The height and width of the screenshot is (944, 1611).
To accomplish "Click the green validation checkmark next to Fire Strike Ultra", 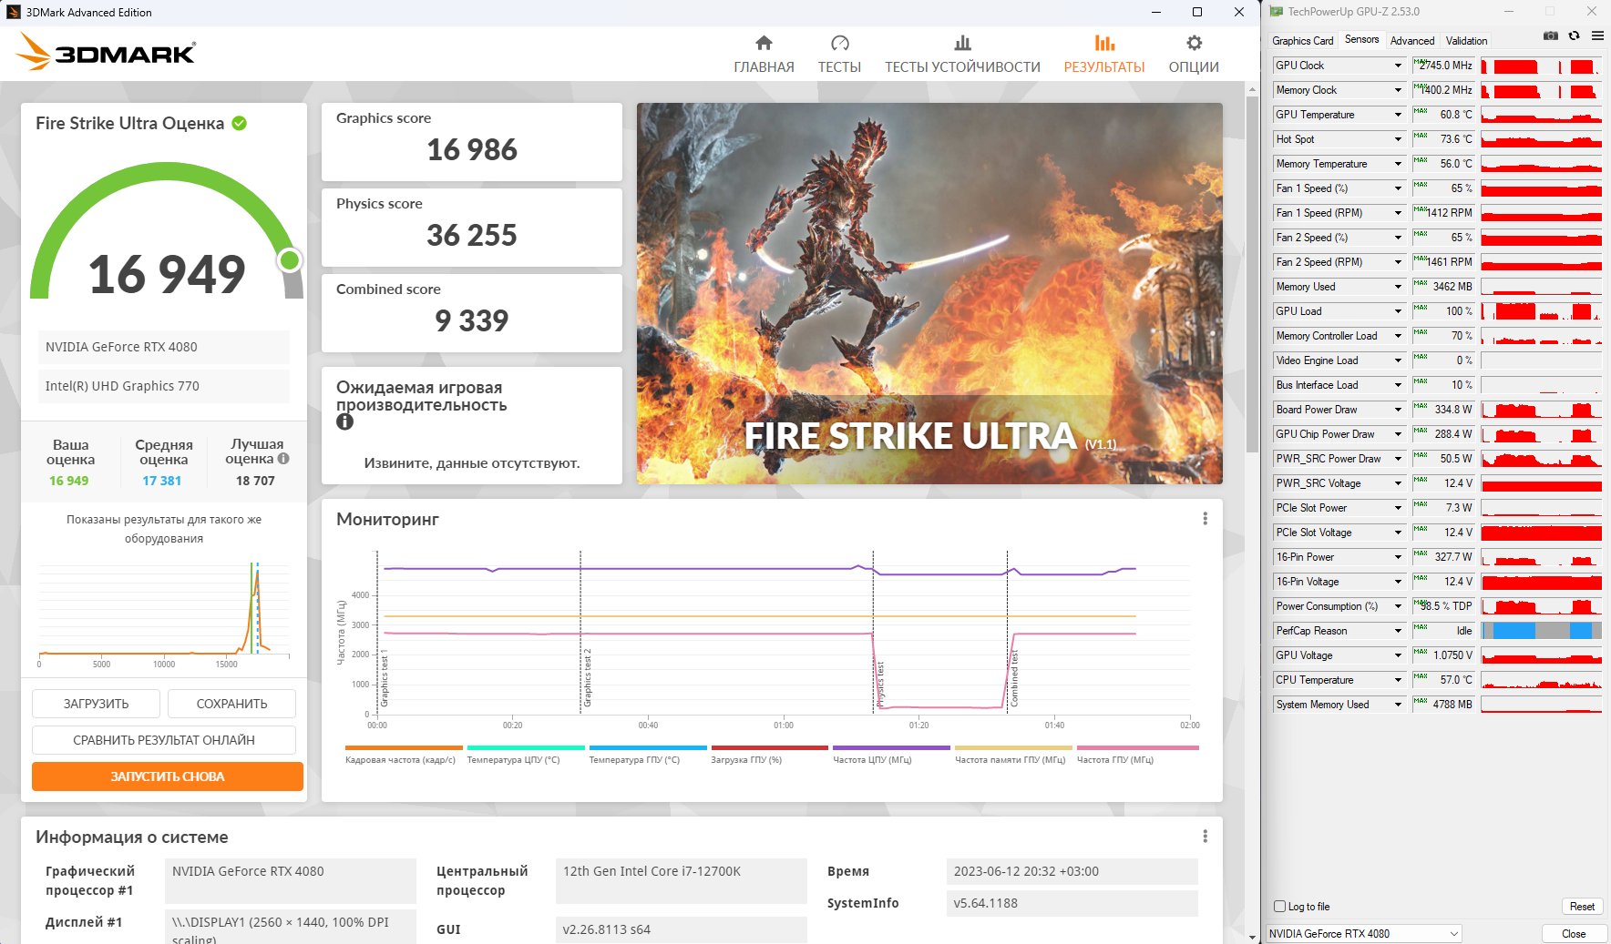I will coord(240,123).
